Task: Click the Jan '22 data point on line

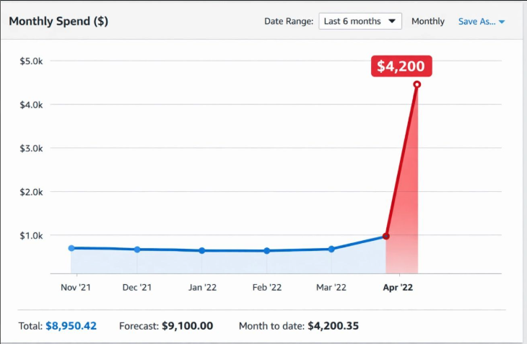Action: [x=201, y=250]
